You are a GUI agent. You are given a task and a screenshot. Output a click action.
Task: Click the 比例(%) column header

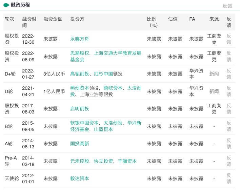click(x=153, y=22)
